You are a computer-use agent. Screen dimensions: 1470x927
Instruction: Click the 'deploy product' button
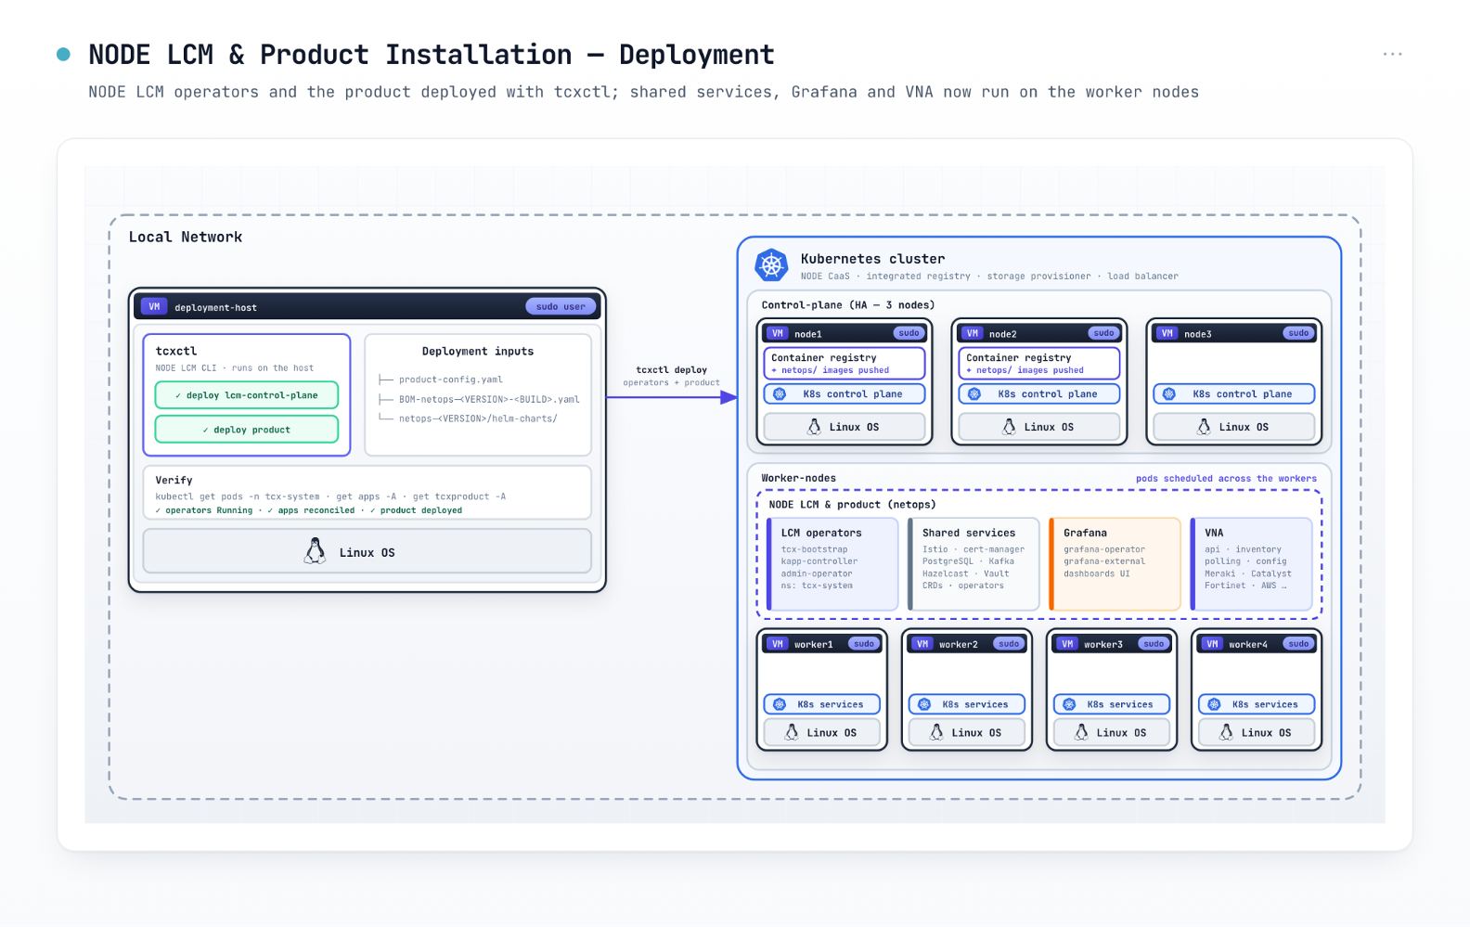[247, 430]
